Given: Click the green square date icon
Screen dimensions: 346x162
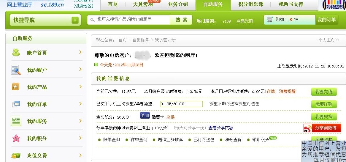Looking at the screenshot, I should pos(96,65).
